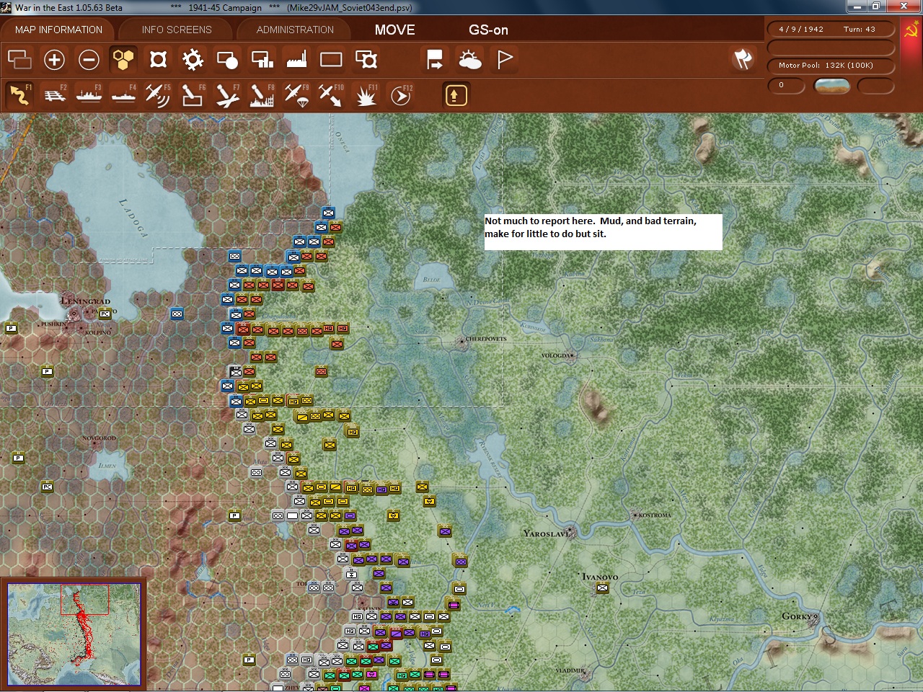Select the F6 bomb unit mode
Screen dimensions: 923x692
[193, 94]
